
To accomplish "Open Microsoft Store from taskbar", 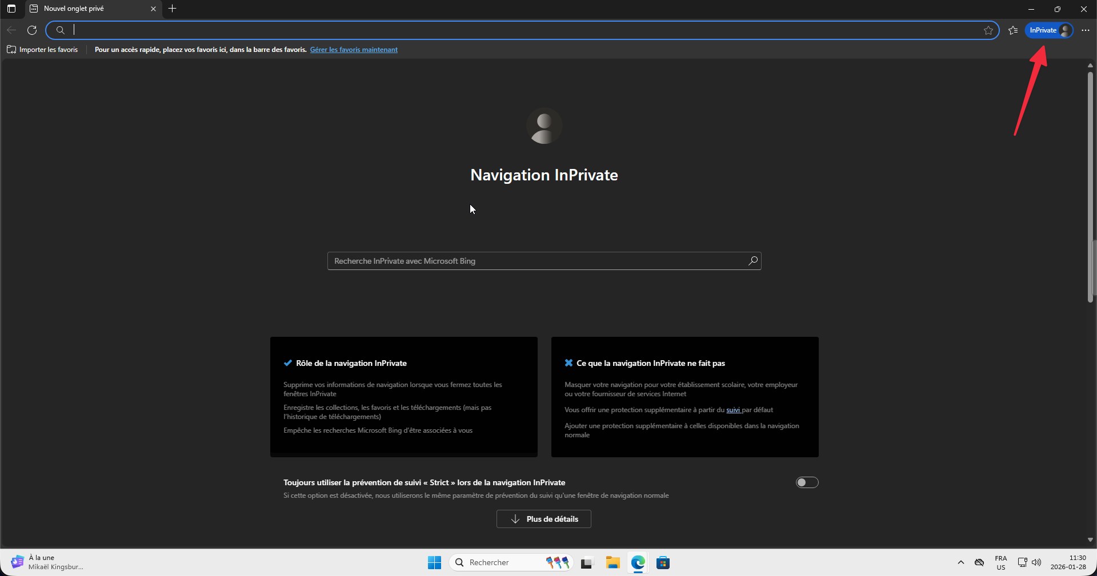I will point(663,562).
